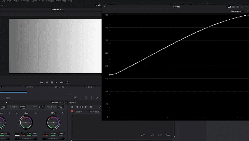Click Gain luma value with white underline

[17, 133]
